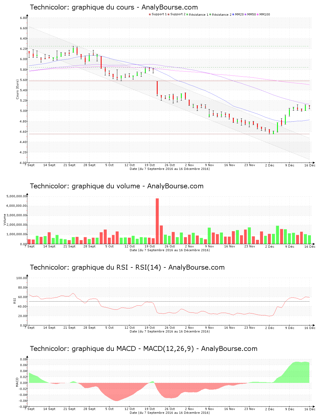Expand the RSI(14) chart panel
Screen dimensions: 325x420
point(127,267)
